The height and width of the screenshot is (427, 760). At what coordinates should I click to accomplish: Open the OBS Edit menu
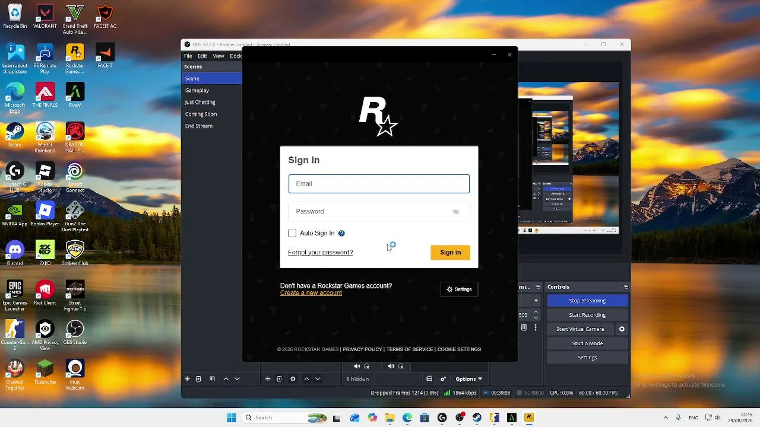[202, 56]
